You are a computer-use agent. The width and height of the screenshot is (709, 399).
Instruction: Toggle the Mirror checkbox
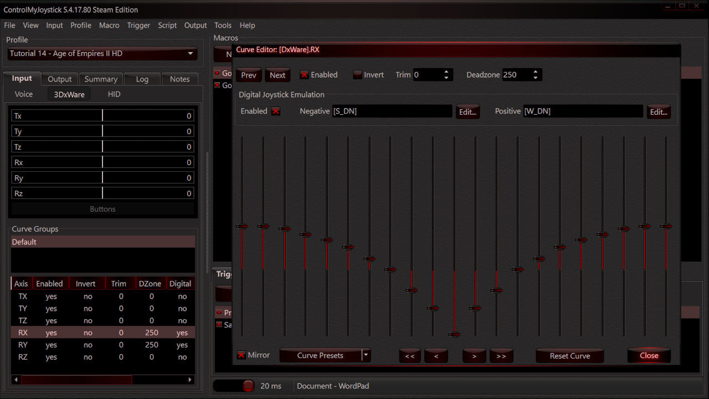pyautogui.click(x=242, y=355)
